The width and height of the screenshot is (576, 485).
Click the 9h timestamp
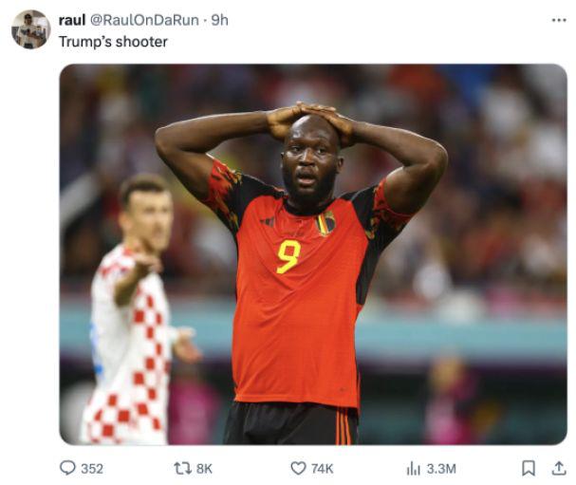pyautogui.click(x=219, y=20)
